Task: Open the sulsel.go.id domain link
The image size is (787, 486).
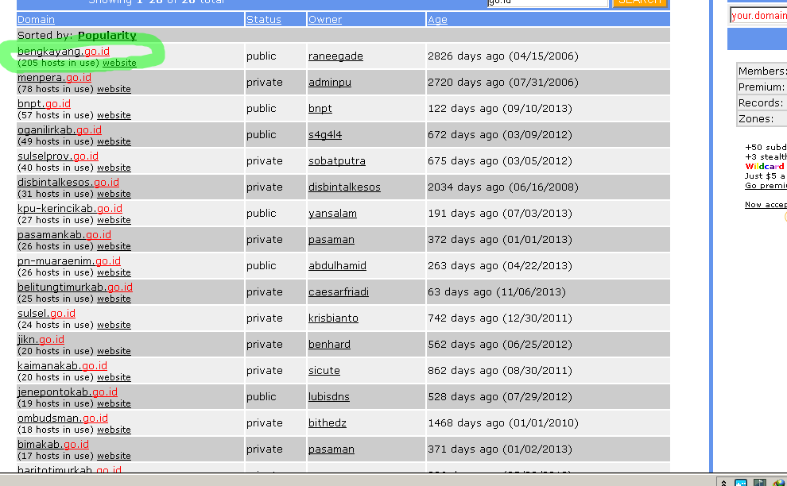Action: (46, 313)
